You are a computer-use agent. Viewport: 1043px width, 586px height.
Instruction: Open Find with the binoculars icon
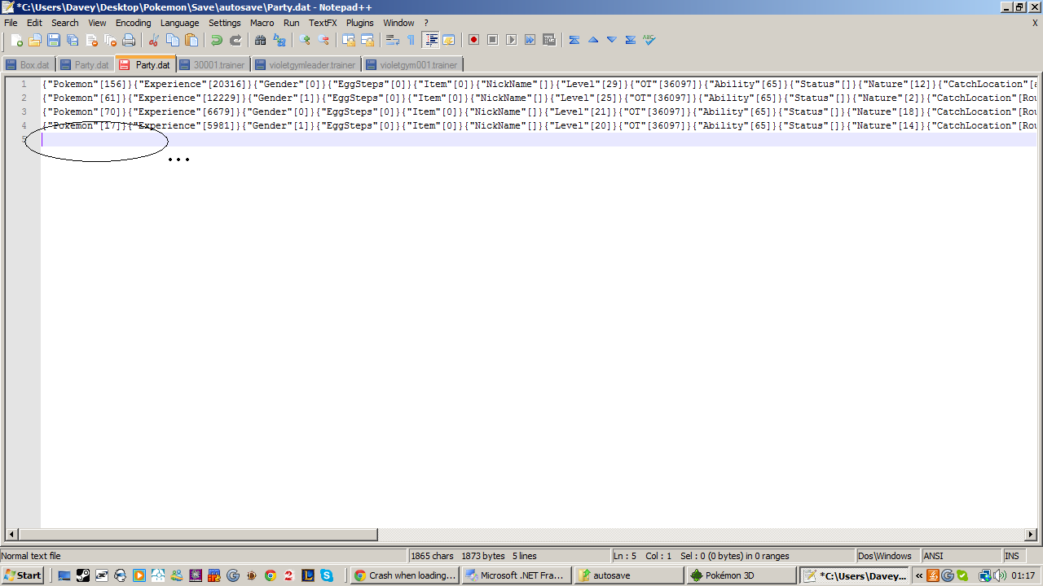click(x=260, y=40)
